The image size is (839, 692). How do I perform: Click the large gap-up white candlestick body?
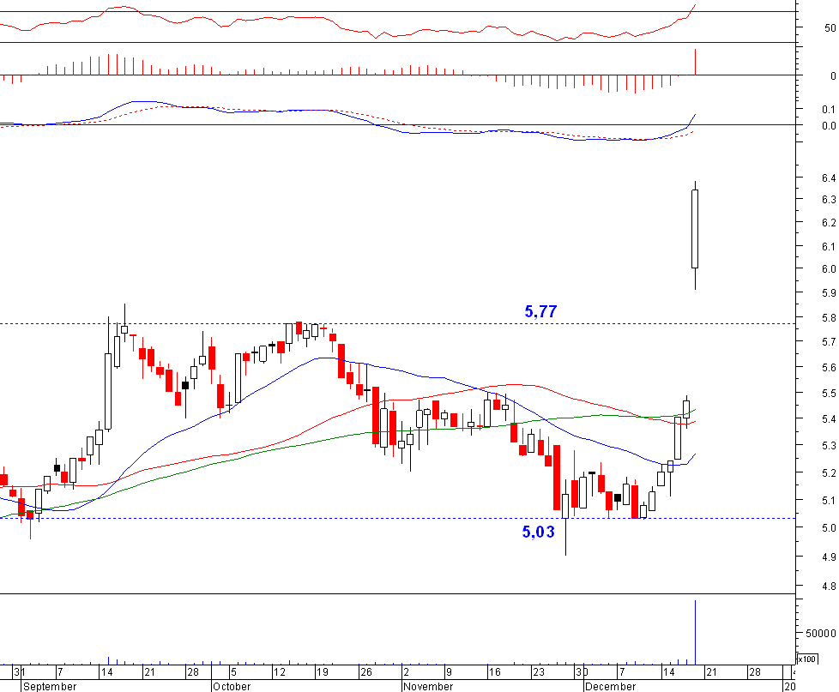(x=695, y=229)
